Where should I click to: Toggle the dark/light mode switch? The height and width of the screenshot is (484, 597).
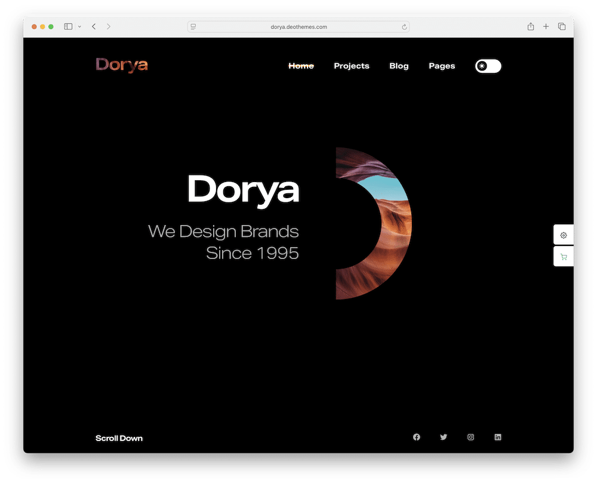click(x=488, y=66)
